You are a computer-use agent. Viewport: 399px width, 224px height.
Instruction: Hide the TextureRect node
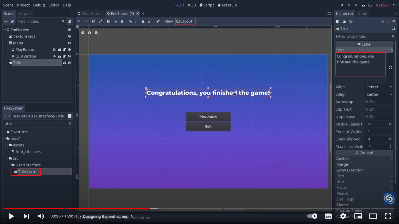pyautogui.click(x=69, y=36)
